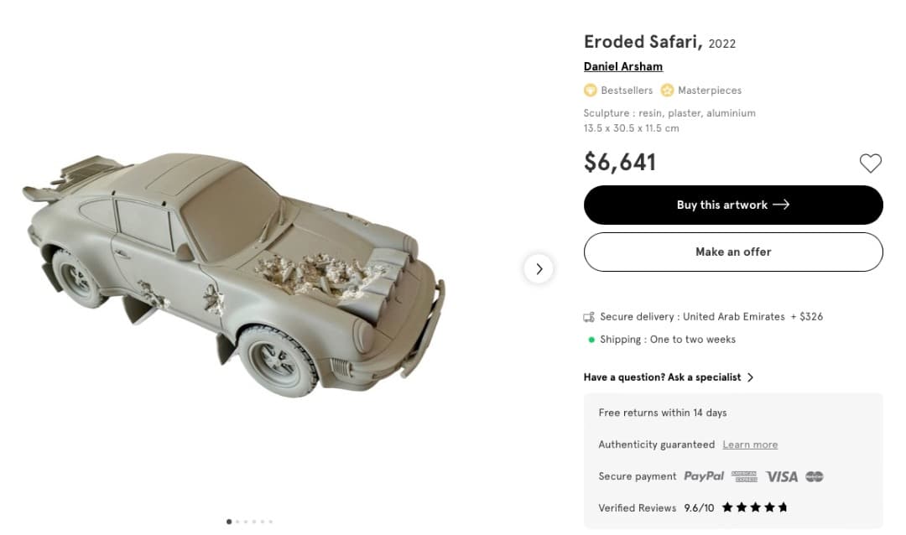Image resolution: width=906 pixels, height=535 pixels.
Task: Click the fifth rating star
Action: [x=784, y=507]
